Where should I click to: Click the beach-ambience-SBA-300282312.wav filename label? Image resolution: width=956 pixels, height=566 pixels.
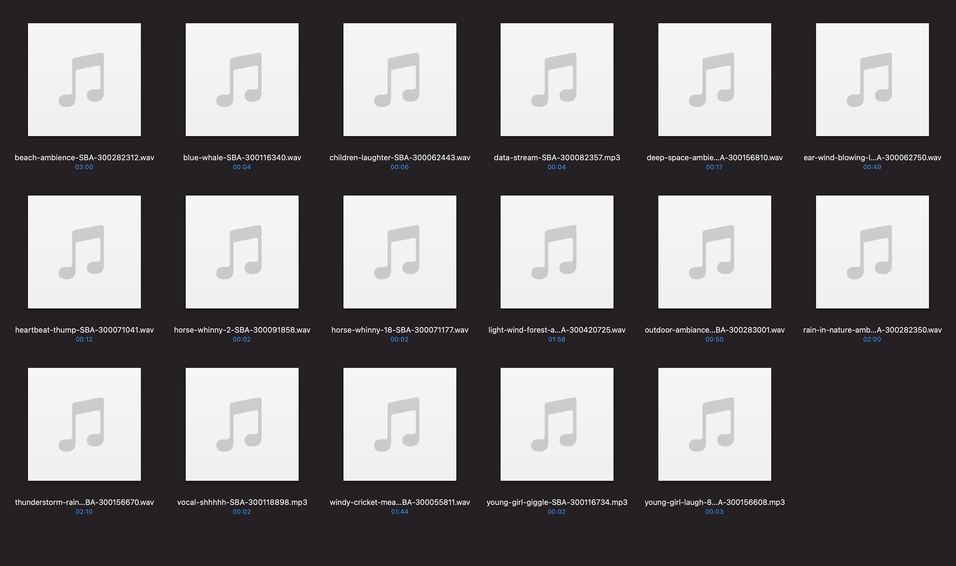click(84, 158)
